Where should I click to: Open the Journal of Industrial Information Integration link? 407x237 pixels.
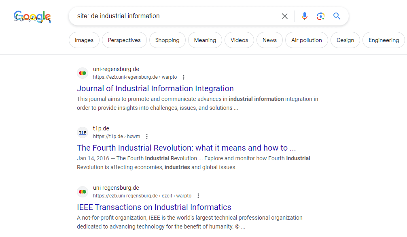pyautogui.click(x=155, y=88)
